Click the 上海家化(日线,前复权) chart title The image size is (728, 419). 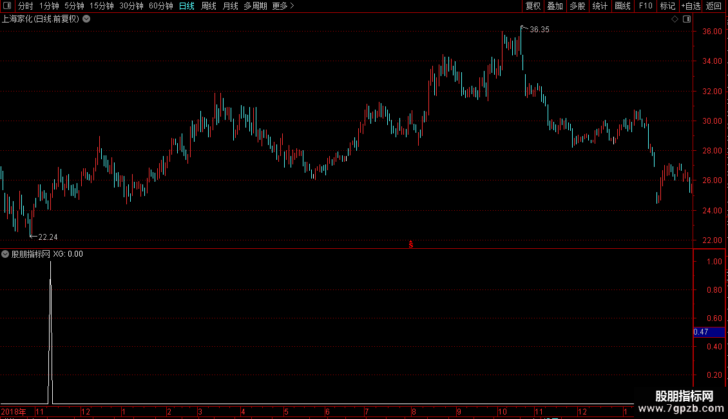(x=41, y=19)
